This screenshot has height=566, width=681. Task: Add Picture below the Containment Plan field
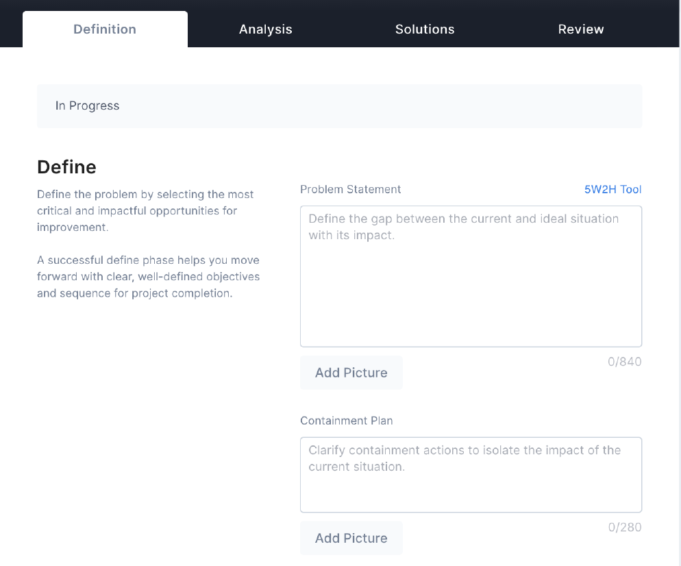coord(351,538)
